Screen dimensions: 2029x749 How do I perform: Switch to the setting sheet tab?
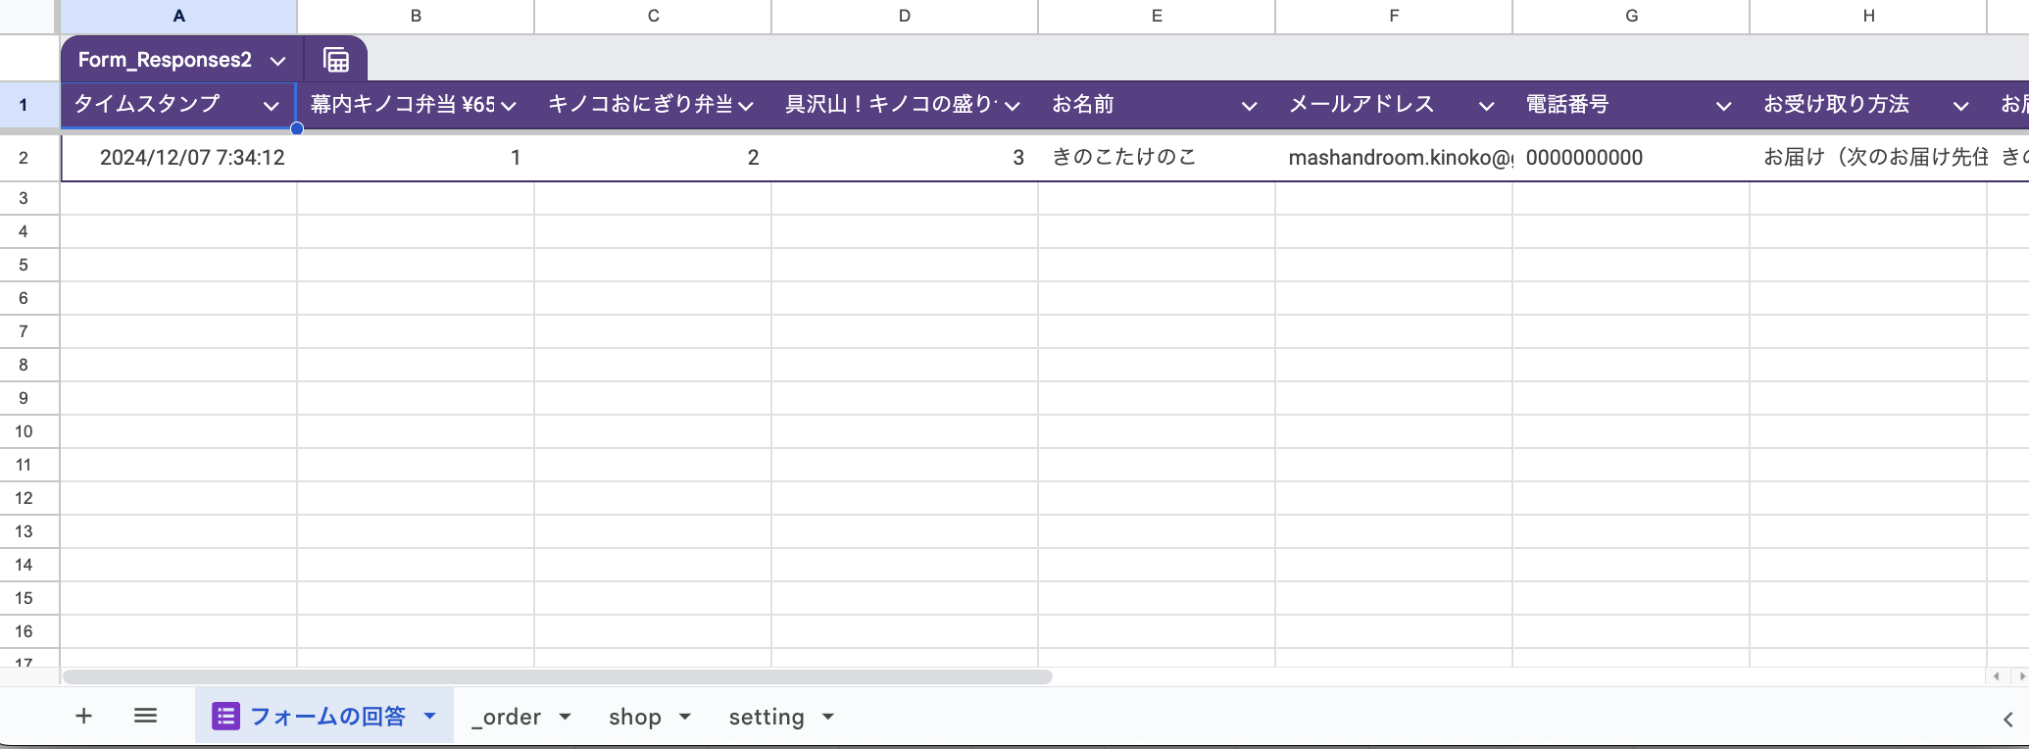coord(767,717)
